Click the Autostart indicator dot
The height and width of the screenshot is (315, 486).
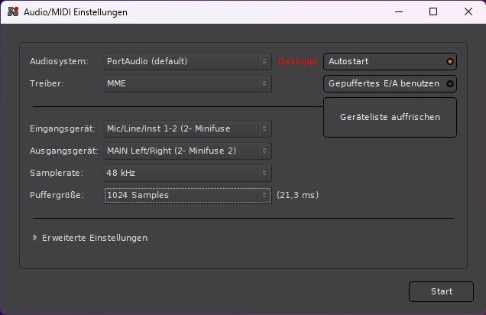coord(450,61)
